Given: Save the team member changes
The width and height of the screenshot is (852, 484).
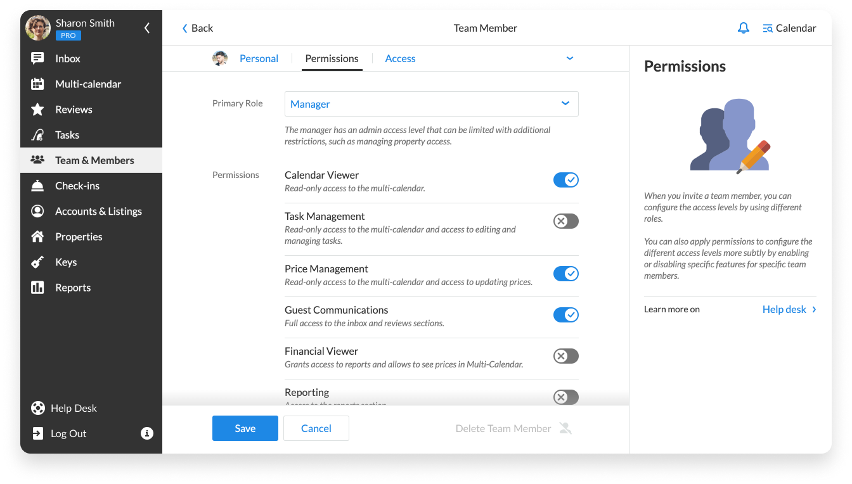Looking at the screenshot, I should pyautogui.click(x=245, y=428).
